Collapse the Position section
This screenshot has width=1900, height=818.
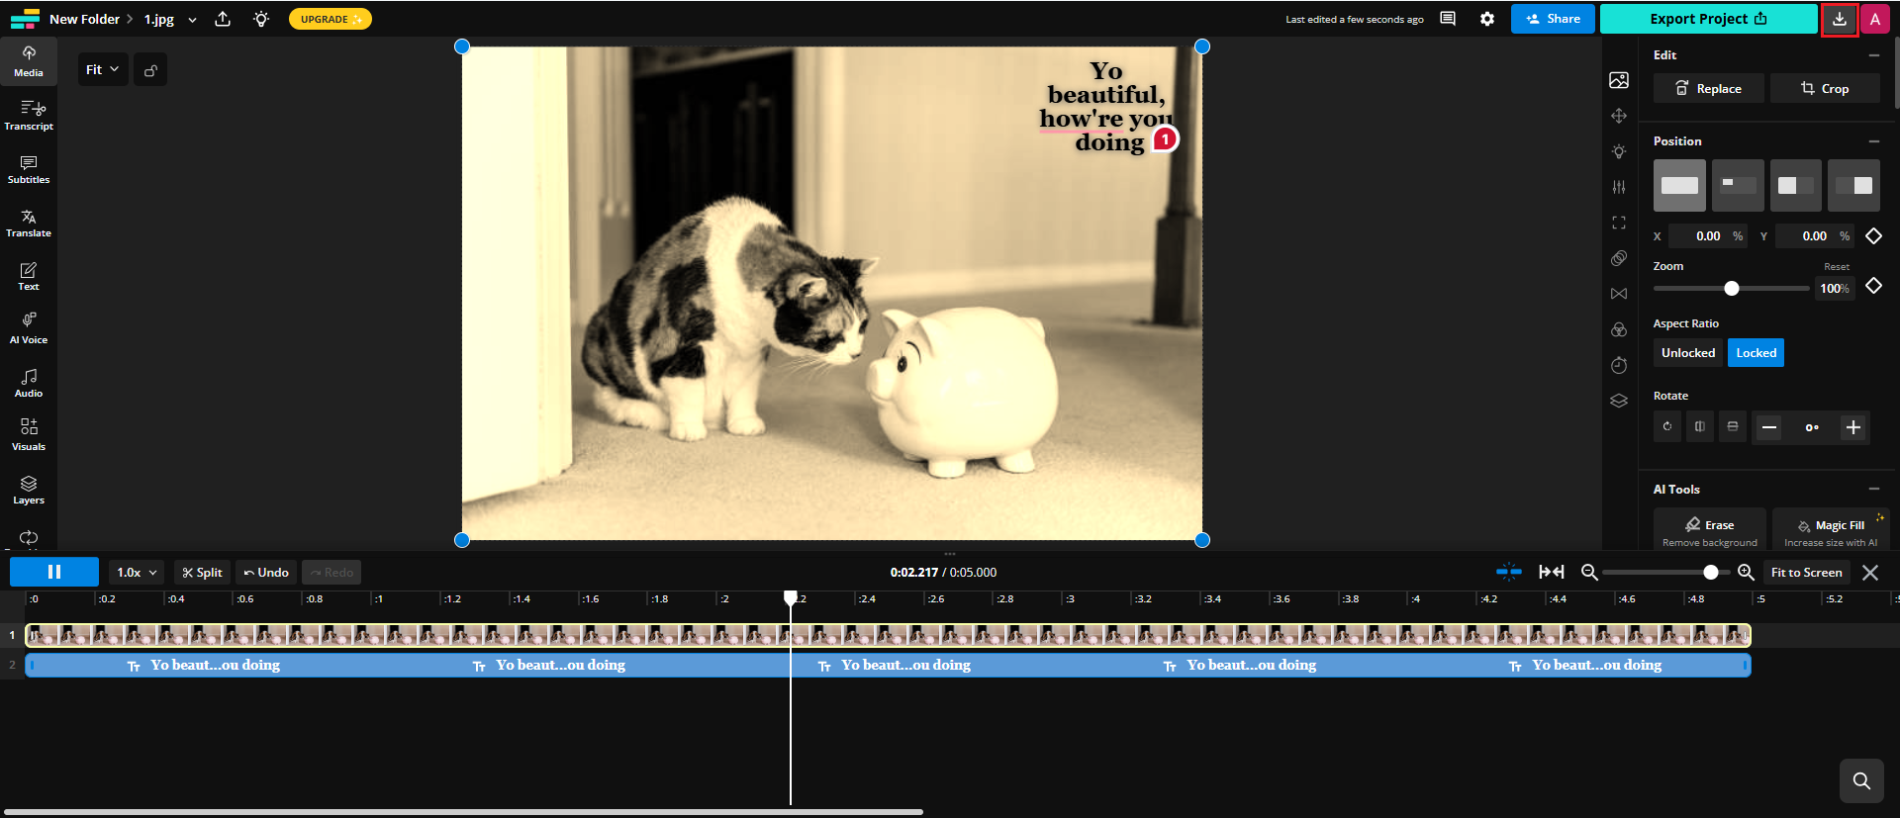[1874, 141]
